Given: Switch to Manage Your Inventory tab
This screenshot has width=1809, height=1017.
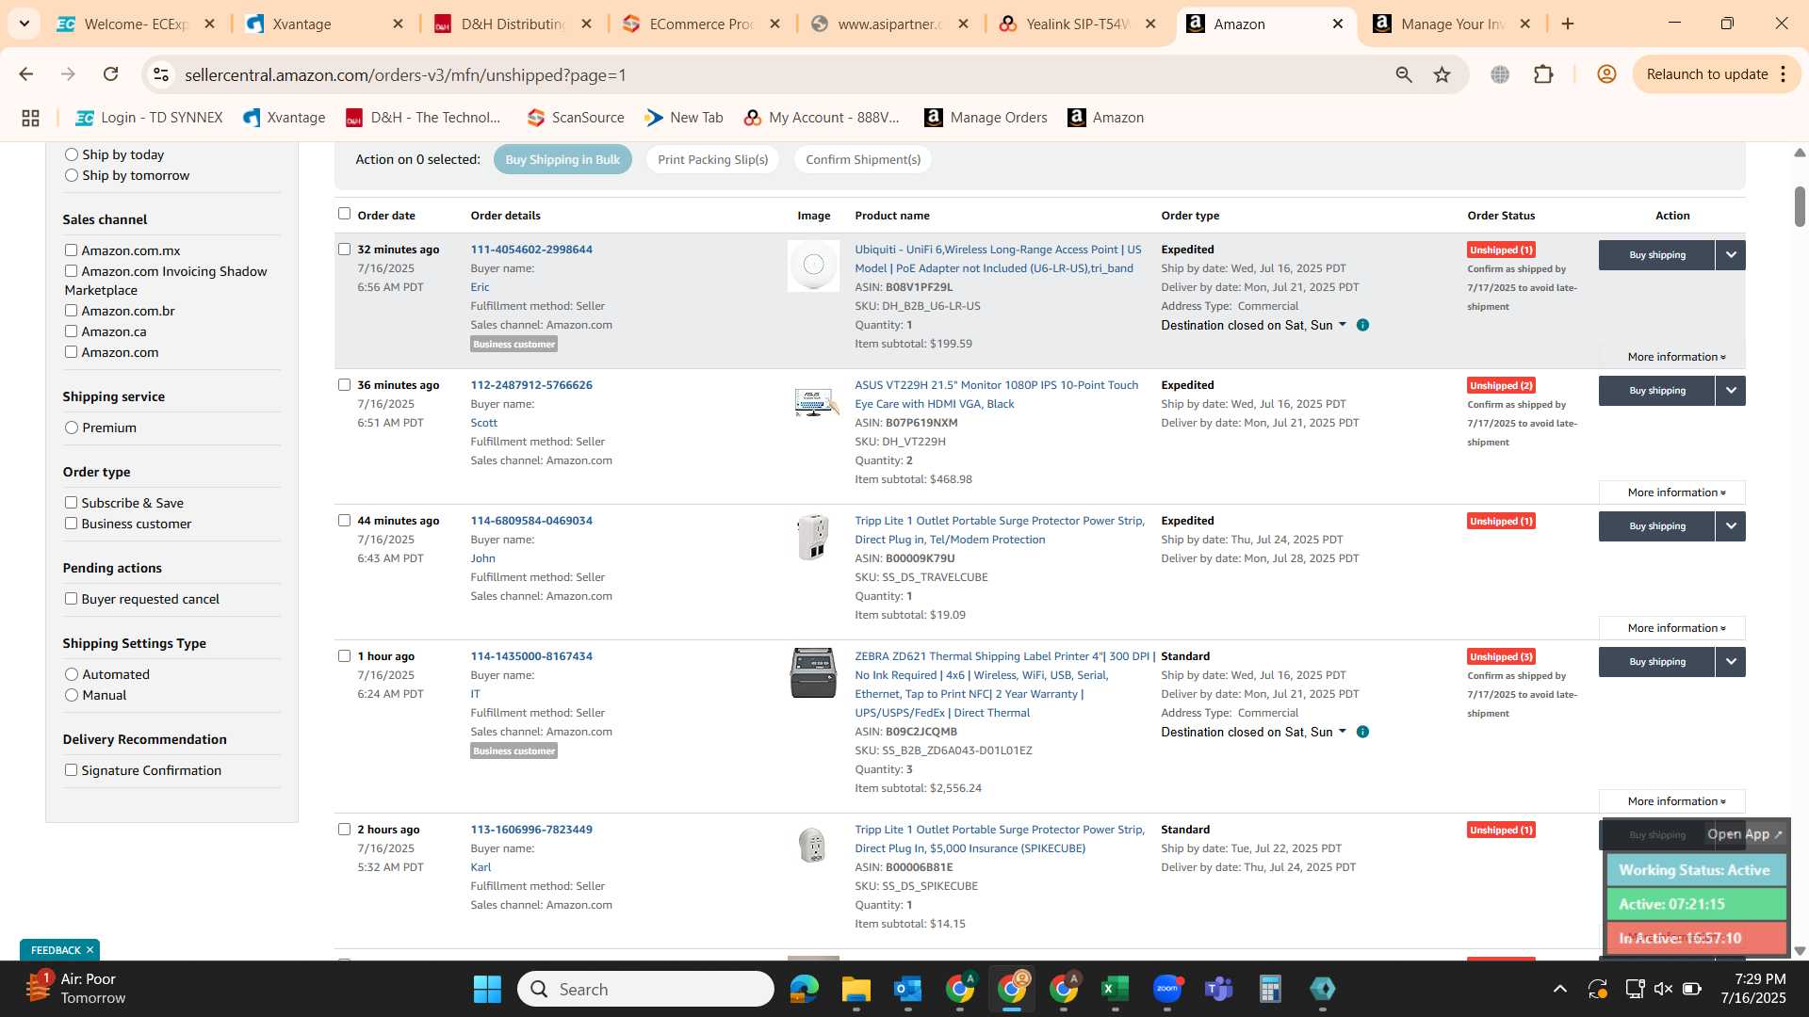Looking at the screenshot, I should tap(1452, 24).
